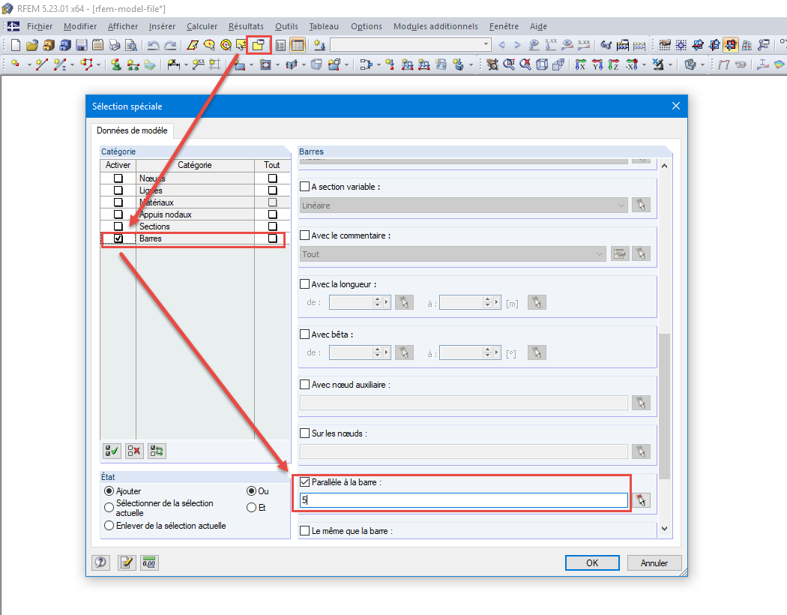
Task: Confirm with the OK button
Action: tap(592, 562)
